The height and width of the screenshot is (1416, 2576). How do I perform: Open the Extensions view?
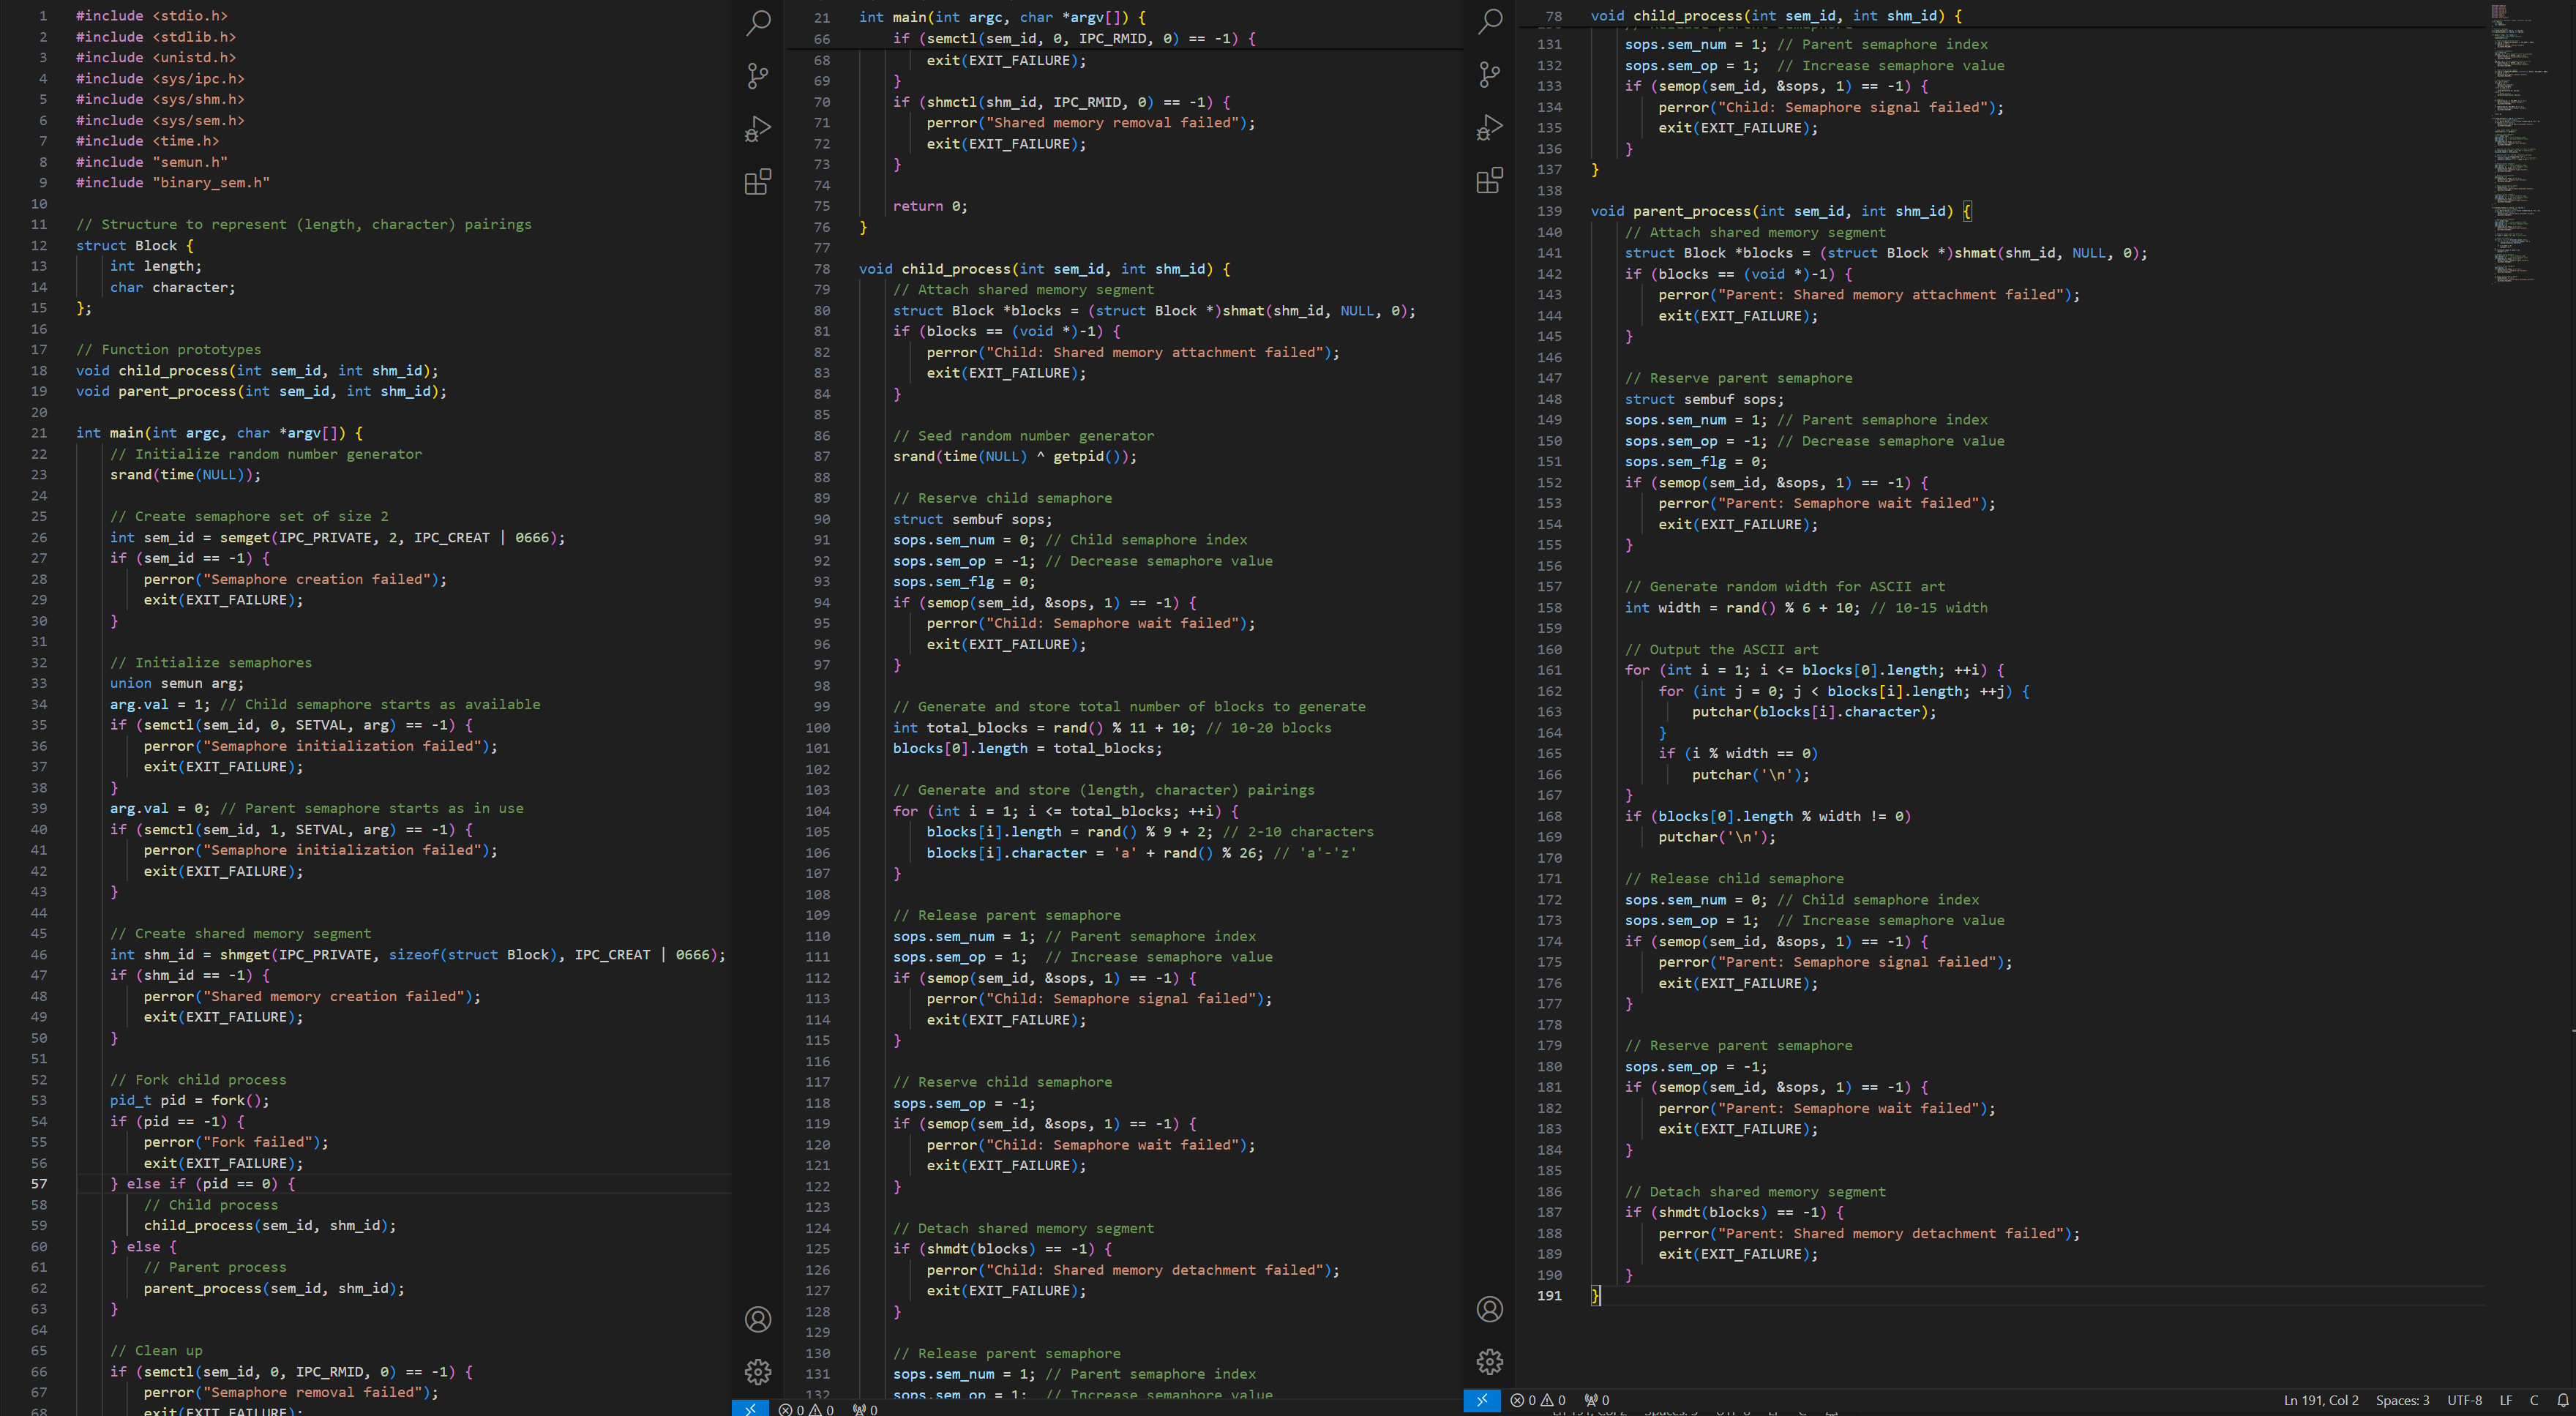(758, 181)
